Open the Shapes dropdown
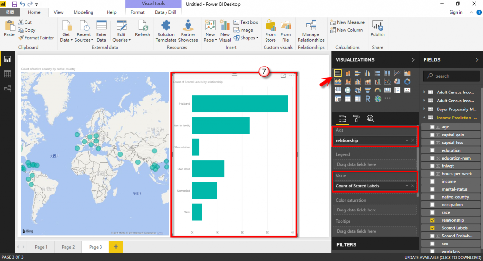 click(246, 38)
